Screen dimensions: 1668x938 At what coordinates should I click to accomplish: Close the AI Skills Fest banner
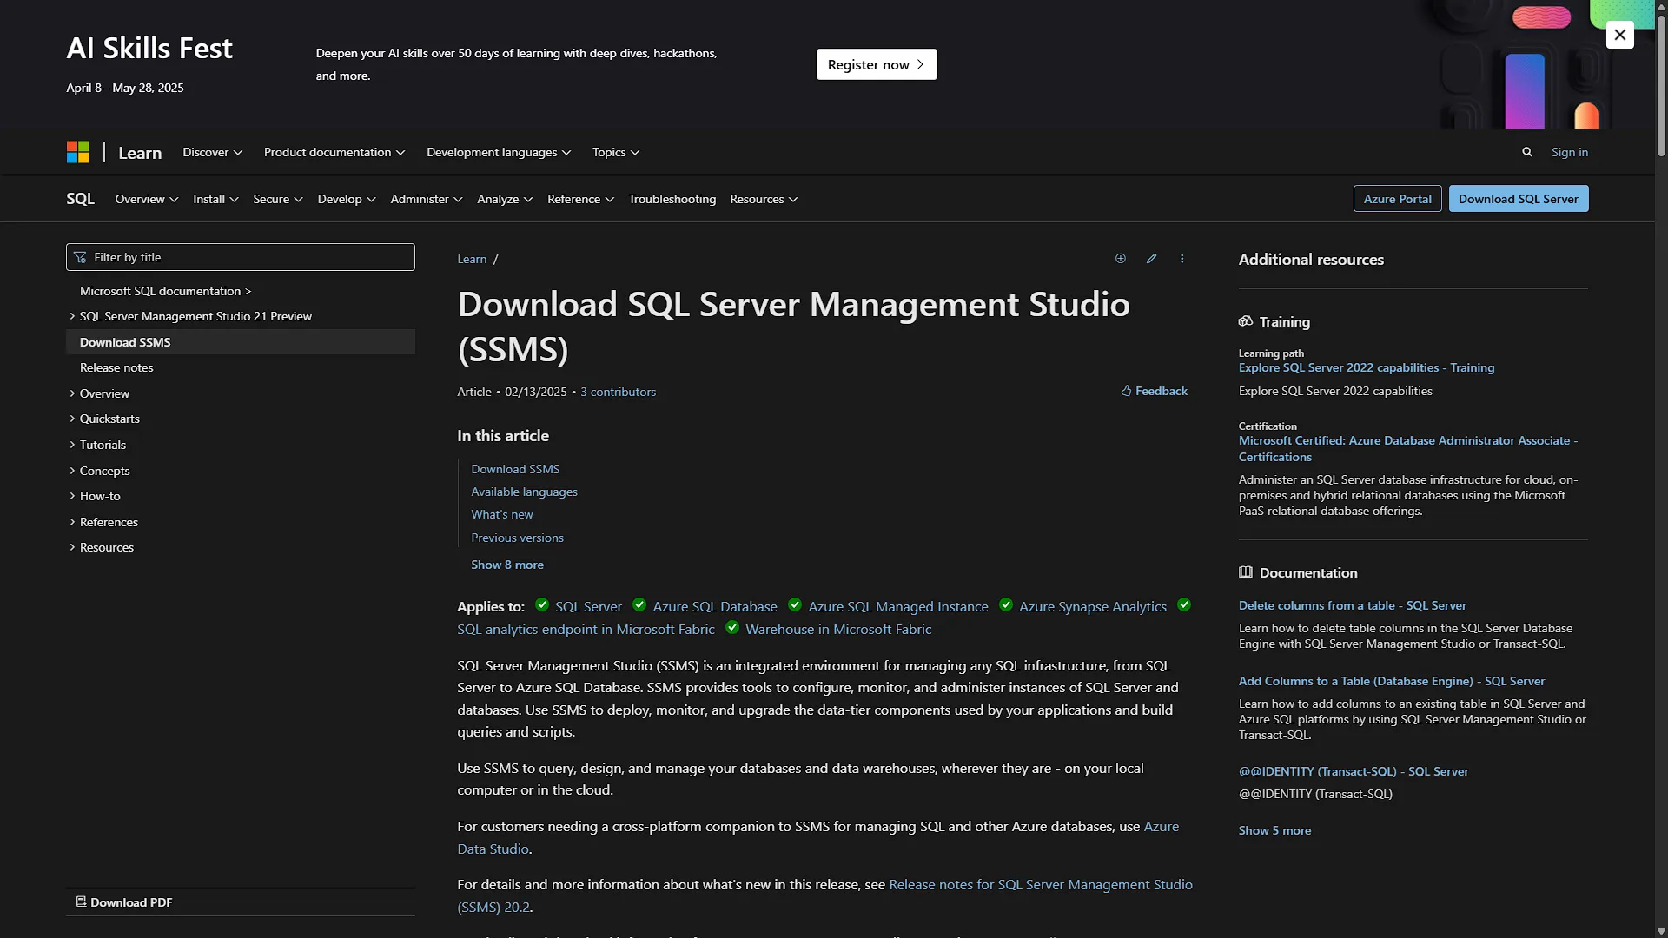(x=1619, y=35)
